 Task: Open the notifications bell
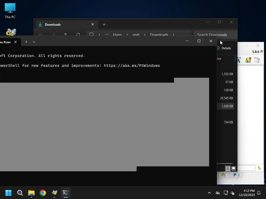(259, 193)
